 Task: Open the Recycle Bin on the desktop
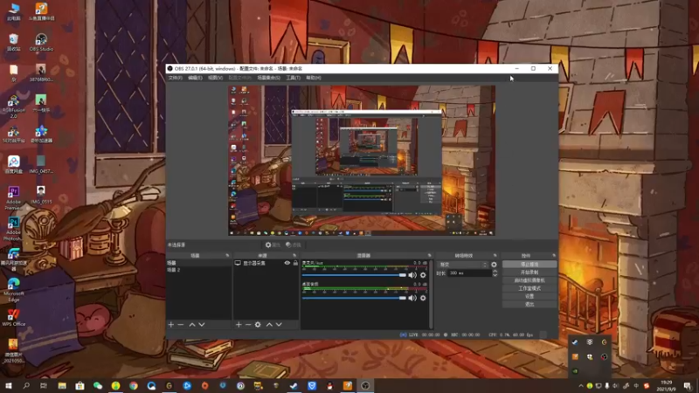[13, 42]
